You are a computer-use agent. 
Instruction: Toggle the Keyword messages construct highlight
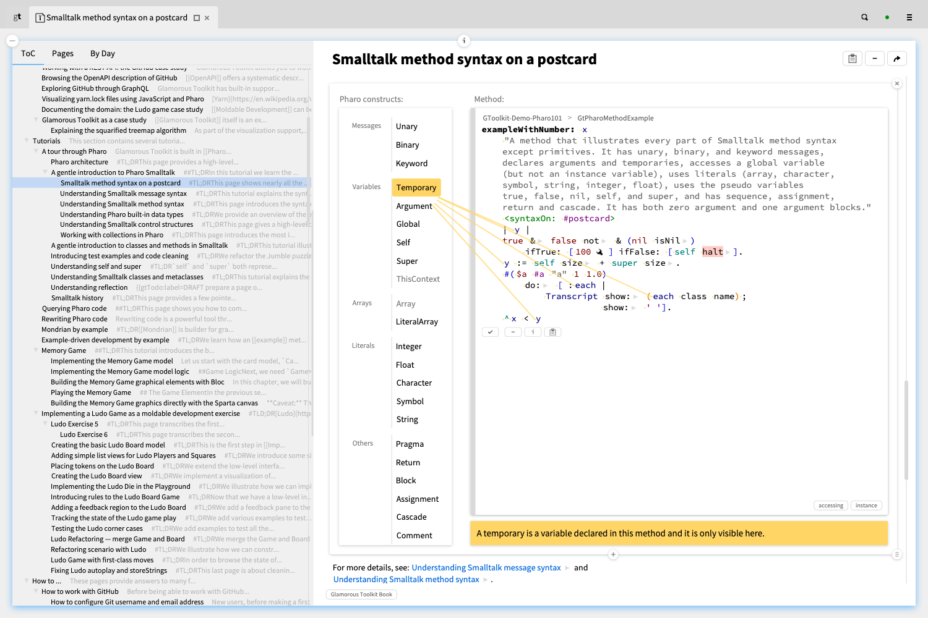(x=411, y=163)
